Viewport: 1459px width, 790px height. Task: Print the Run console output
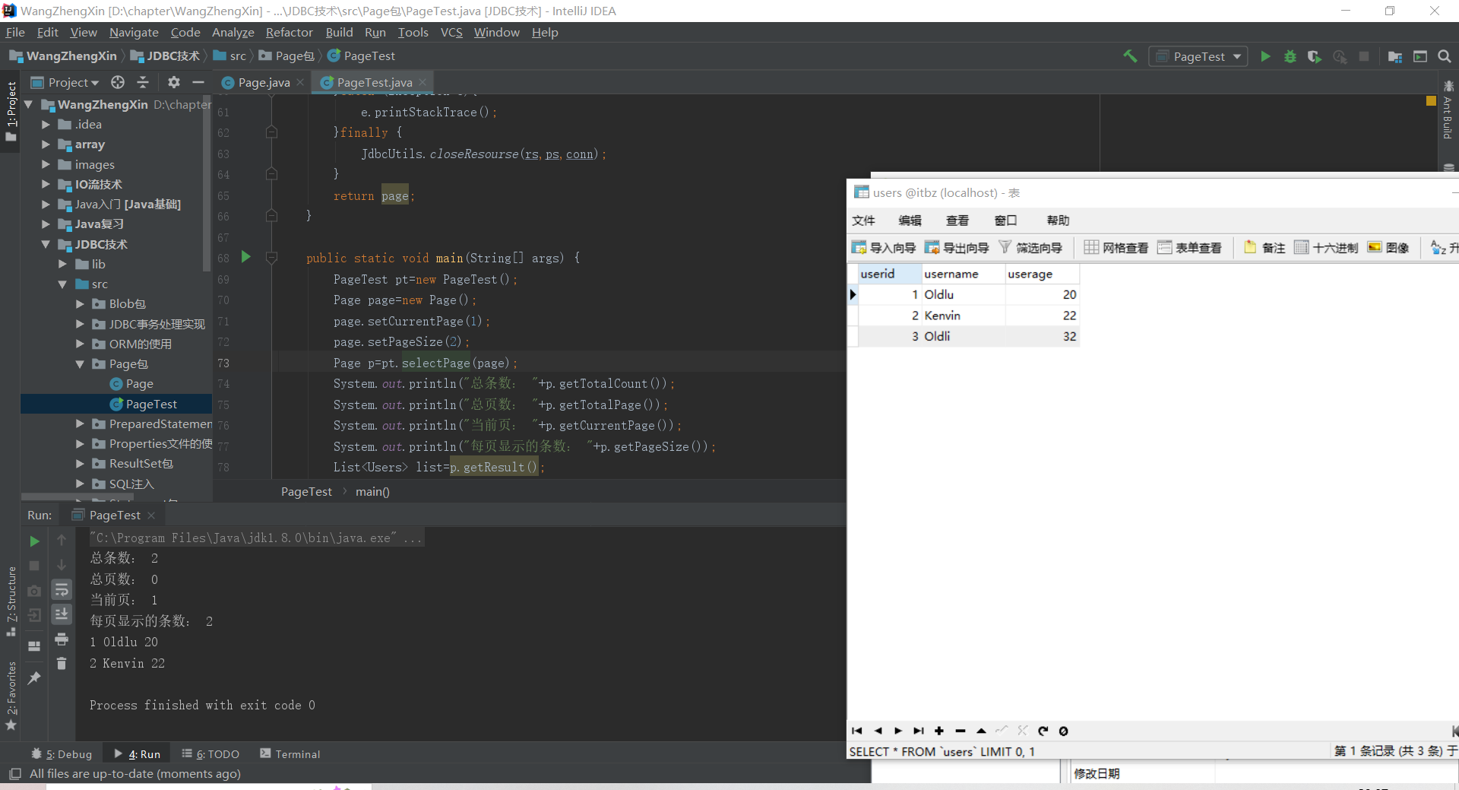pyautogui.click(x=62, y=639)
